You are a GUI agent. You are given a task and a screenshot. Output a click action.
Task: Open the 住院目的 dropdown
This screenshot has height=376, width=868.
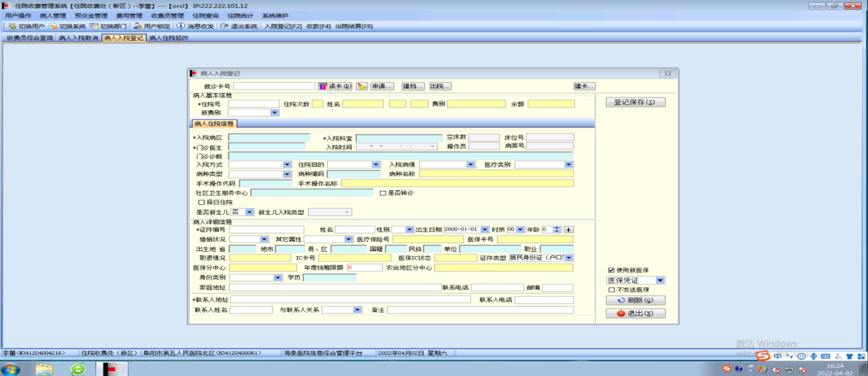click(x=375, y=165)
